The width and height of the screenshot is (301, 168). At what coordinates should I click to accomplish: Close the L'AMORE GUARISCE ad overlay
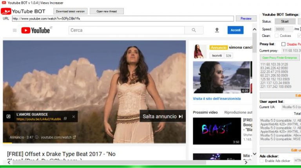coord(73,117)
